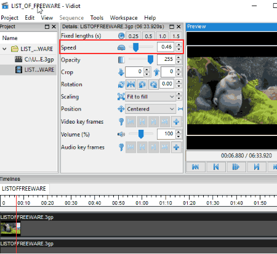Select the clip thumbnail in the video track
The height and width of the screenshot is (254, 277).
click(x=10, y=228)
